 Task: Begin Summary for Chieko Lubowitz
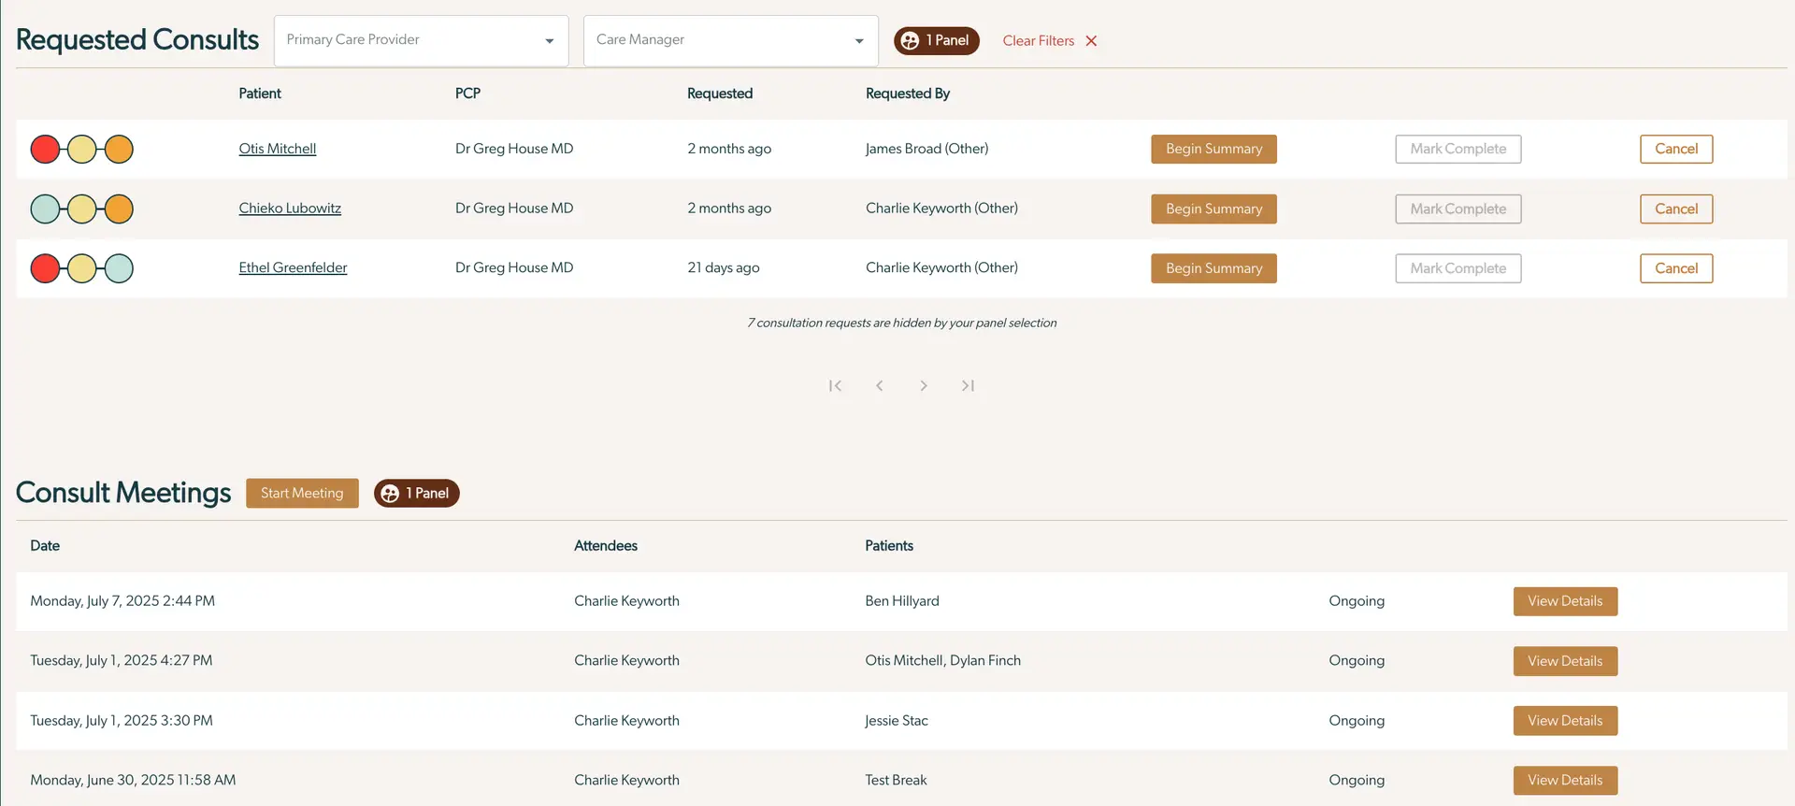(x=1213, y=209)
